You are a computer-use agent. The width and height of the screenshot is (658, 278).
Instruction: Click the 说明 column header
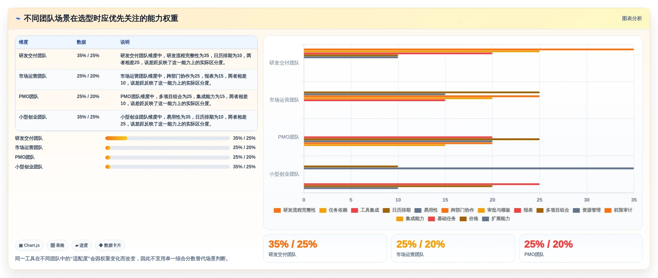(x=125, y=42)
